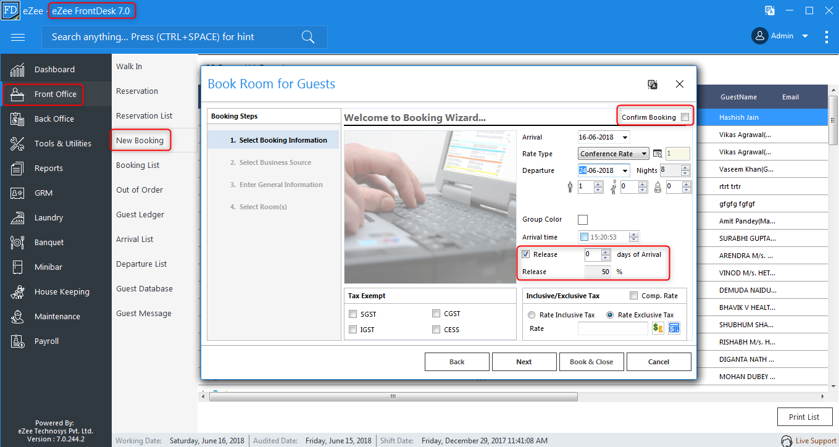Click the currency coins icon beside Rate

pyautogui.click(x=657, y=328)
